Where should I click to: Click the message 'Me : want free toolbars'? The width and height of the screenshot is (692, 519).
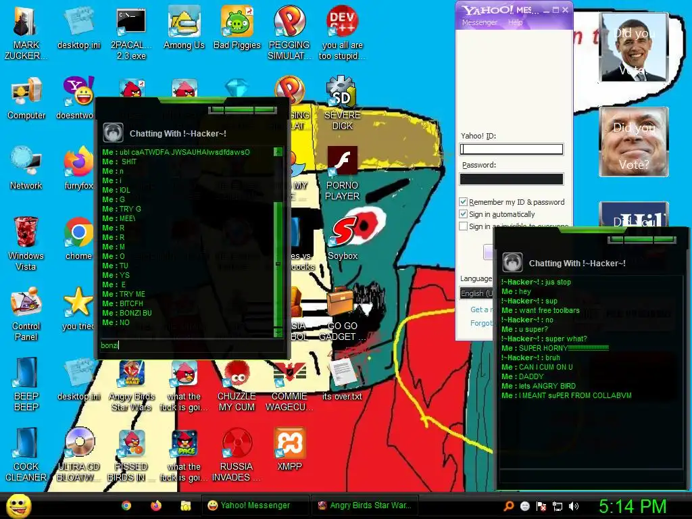[x=540, y=310]
